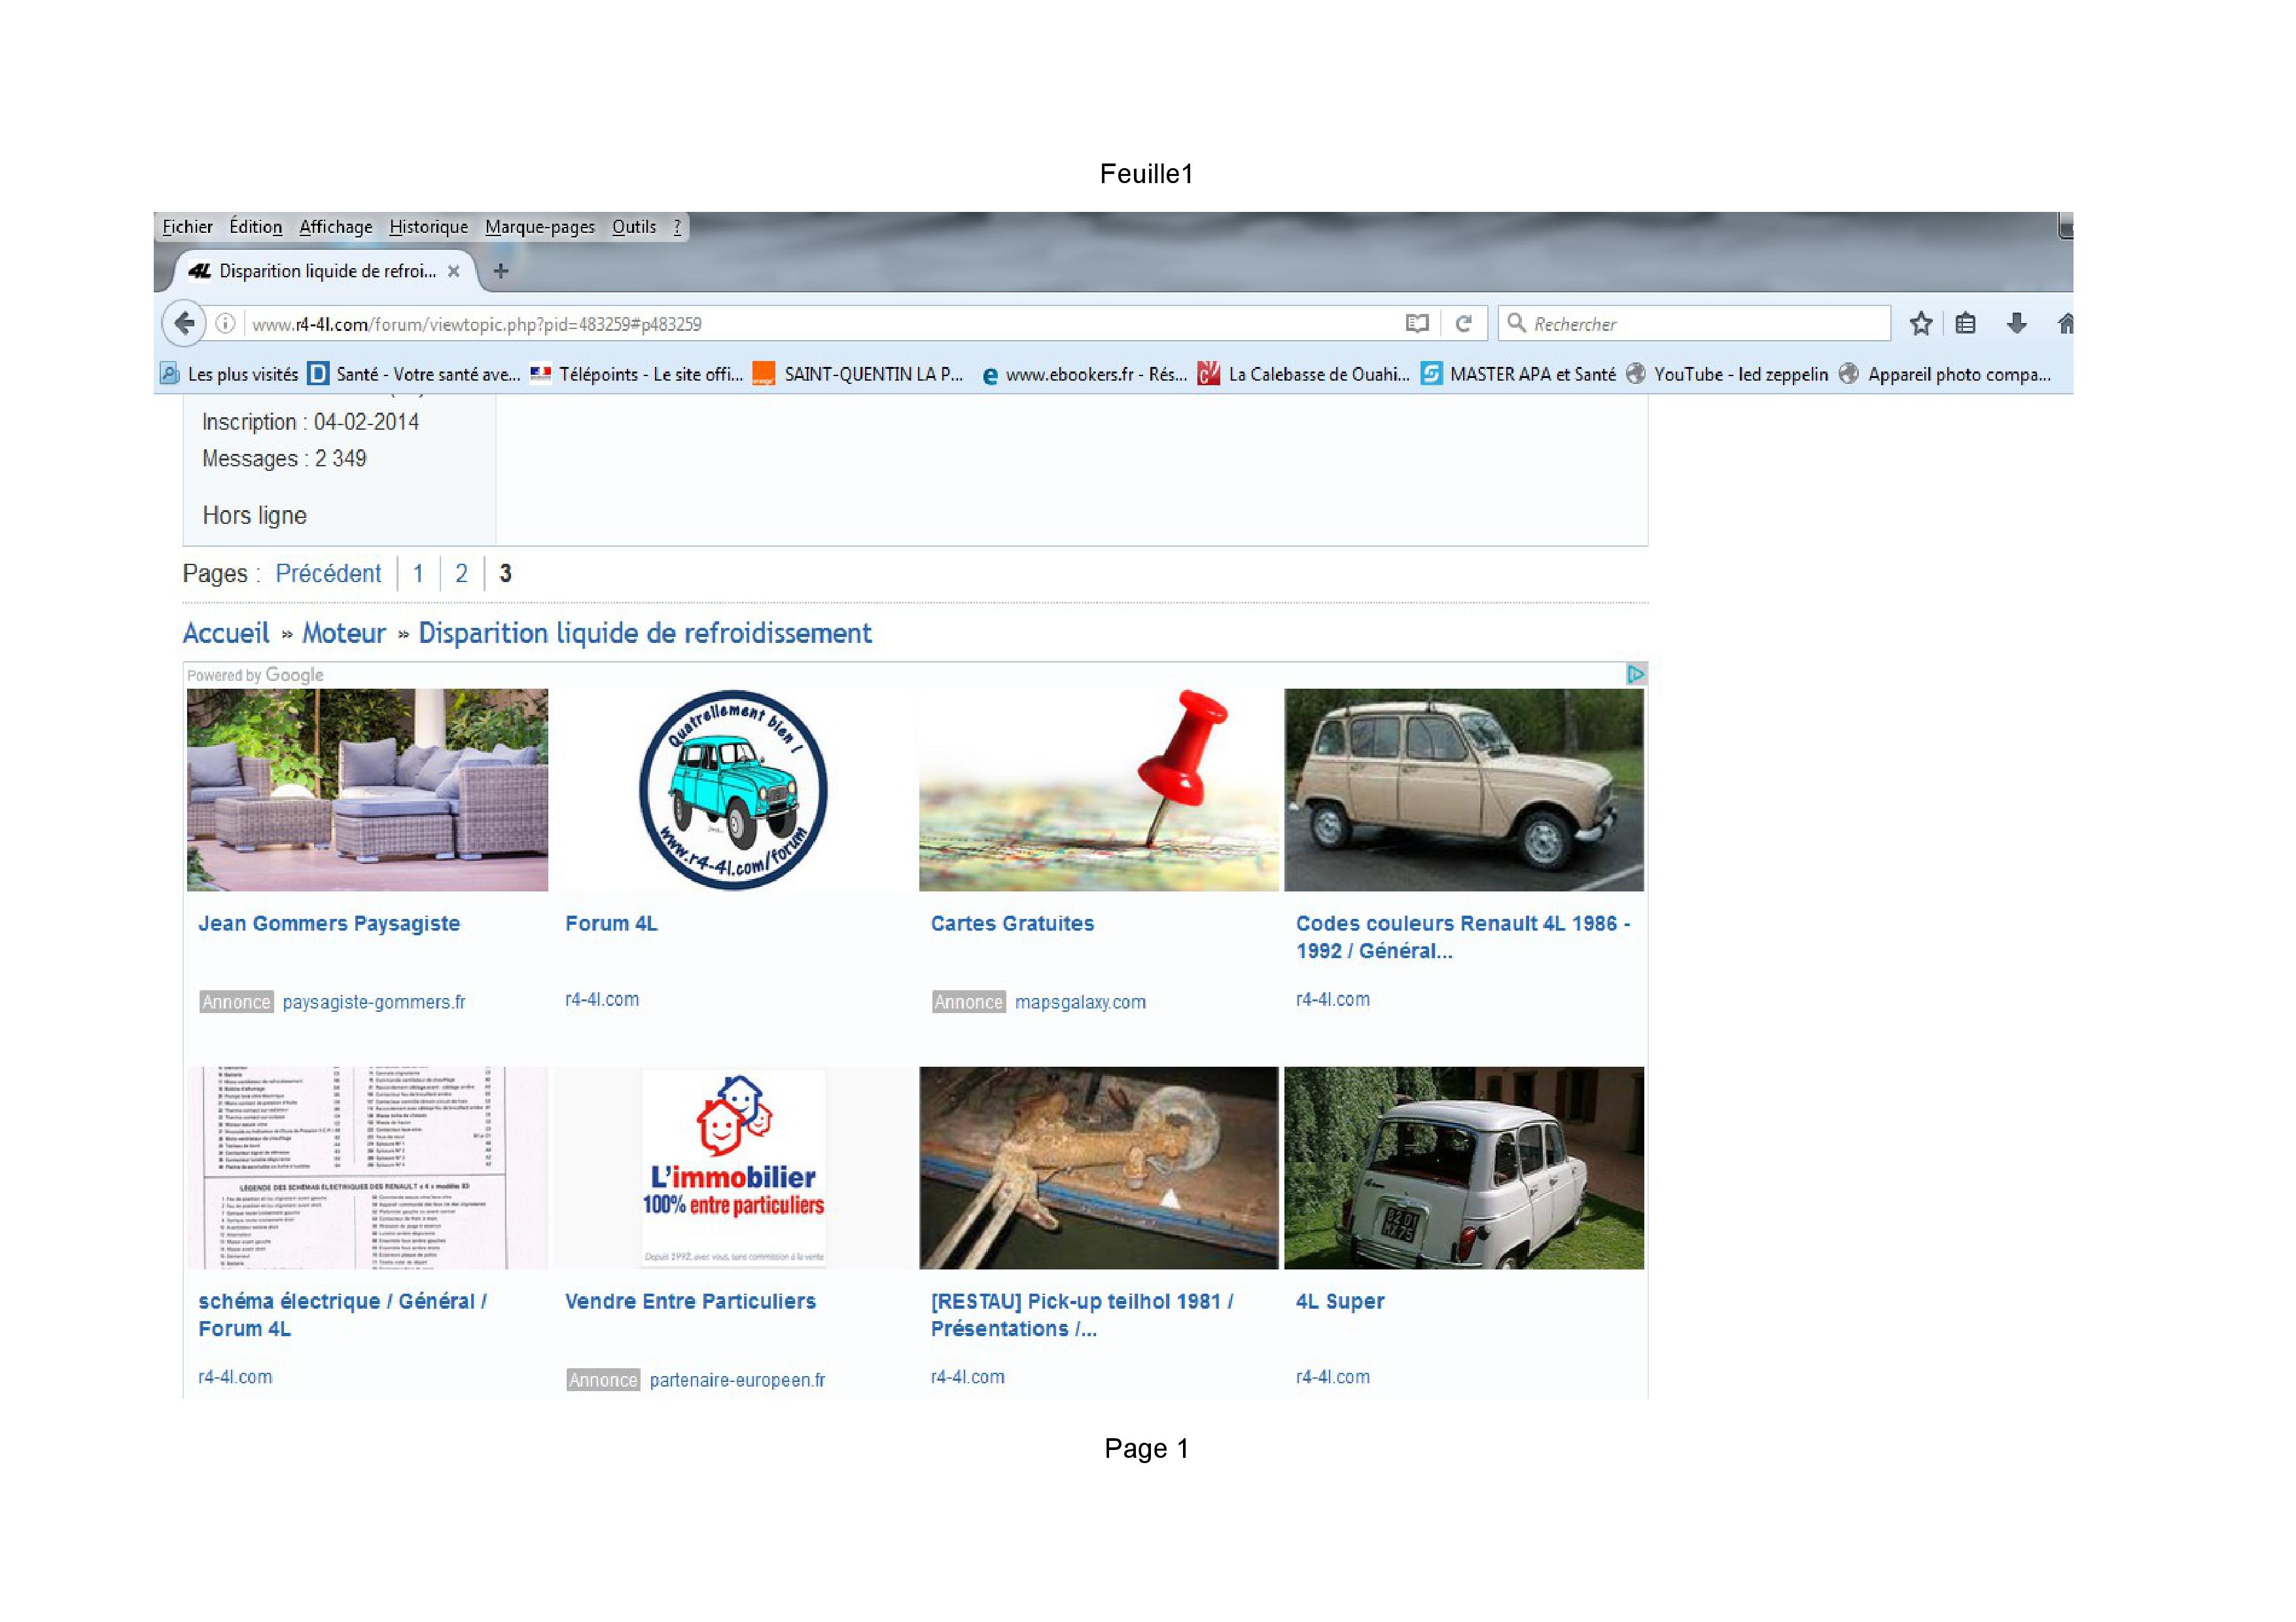The width and height of the screenshot is (2296, 1622).
Task: Open MASTER APA et Santé bookmark
Action: tap(1518, 373)
